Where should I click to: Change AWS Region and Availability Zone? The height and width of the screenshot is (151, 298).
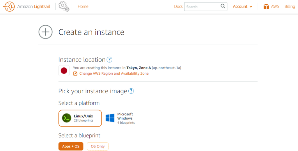pos(114,73)
